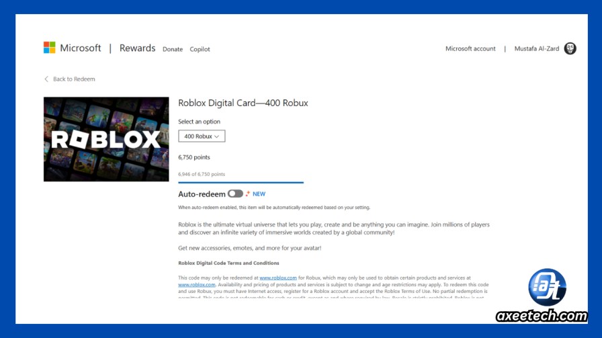This screenshot has width=602, height=338.
Task: Go back to Redeem page
Action: (74, 79)
